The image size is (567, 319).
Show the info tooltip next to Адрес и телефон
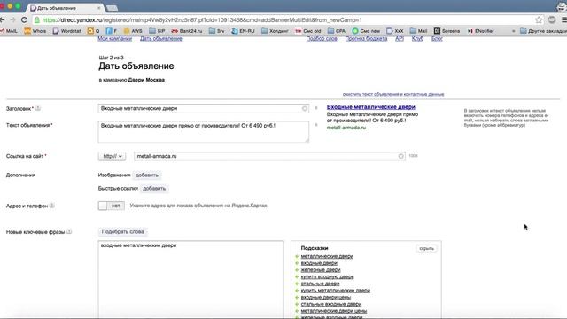52,206
